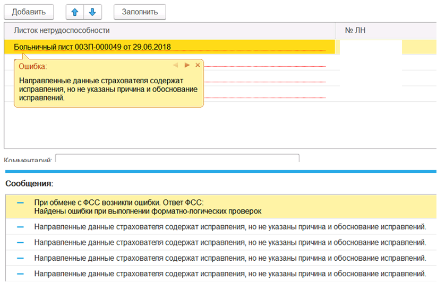Viewport: 437px width, 283px height.
Task: Click the third message in Сообщения list
Action: [230, 243]
